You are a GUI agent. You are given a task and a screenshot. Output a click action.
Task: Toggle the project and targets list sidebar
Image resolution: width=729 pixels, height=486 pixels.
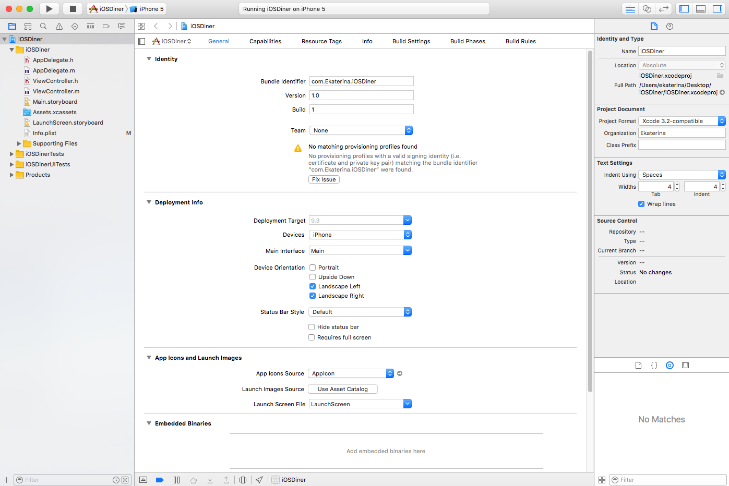pyautogui.click(x=141, y=41)
